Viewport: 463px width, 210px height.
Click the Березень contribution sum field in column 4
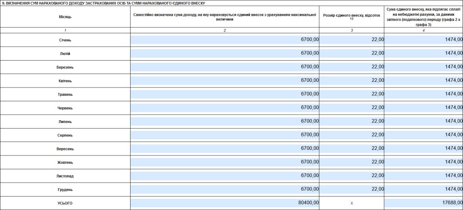[x=423, y=67]
